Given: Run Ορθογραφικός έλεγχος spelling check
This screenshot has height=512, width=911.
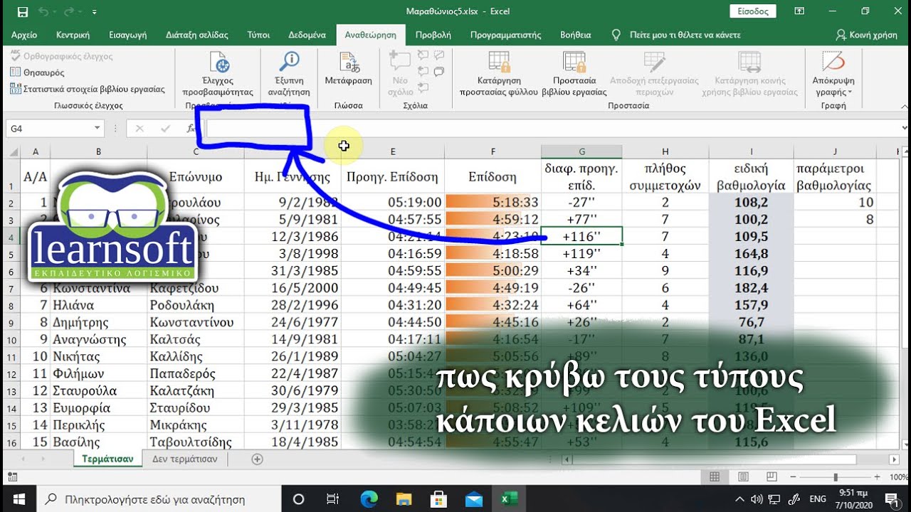Looking at the screenshot, I should 61,56.
